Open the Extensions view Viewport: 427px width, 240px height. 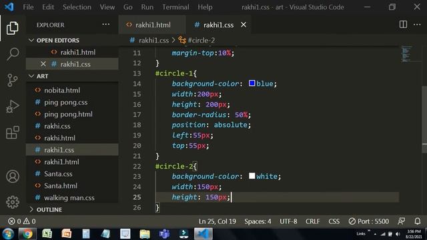pyautogui.click(x=13, y=133)
